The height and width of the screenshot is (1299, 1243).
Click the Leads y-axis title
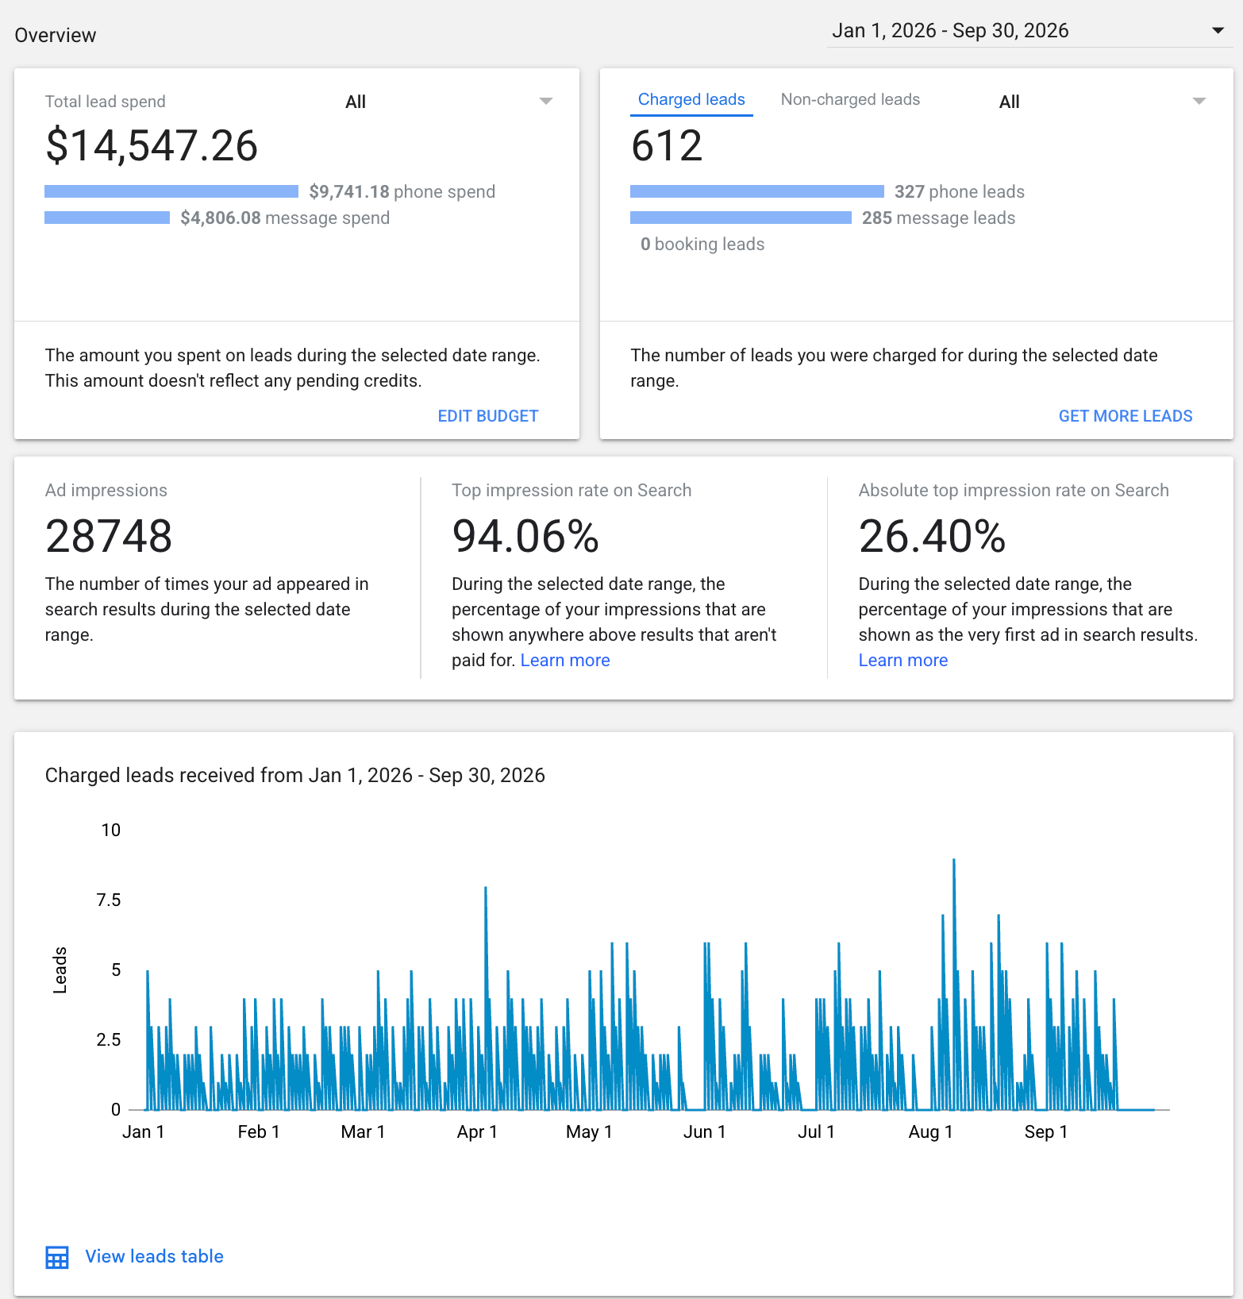pos(60,970)
